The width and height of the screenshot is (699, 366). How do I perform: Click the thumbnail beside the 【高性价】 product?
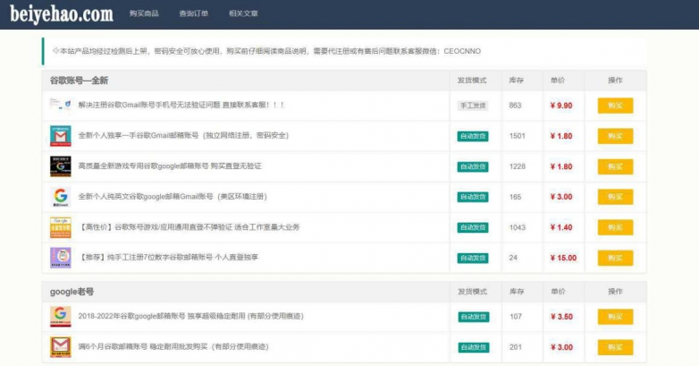click(60, 227)
